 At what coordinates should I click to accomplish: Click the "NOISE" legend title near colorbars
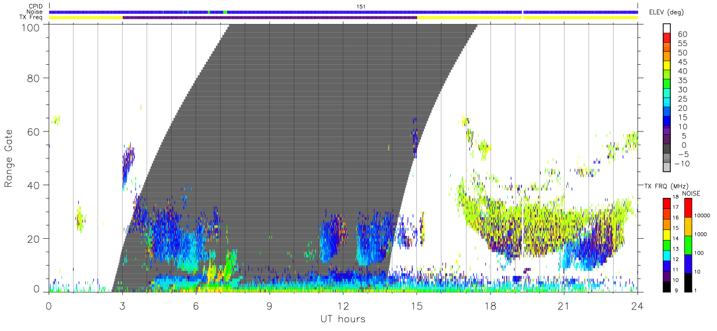691,193
